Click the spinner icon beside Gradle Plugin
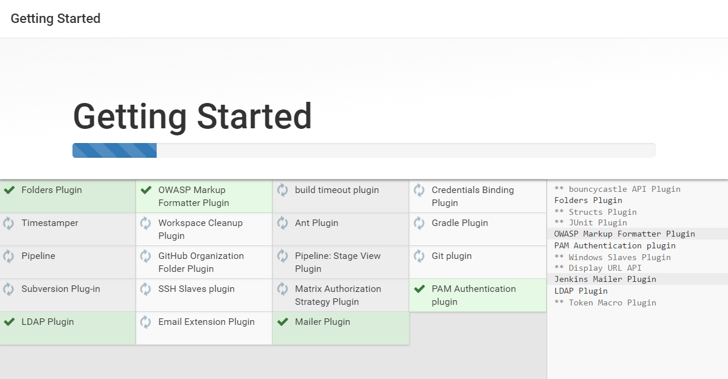 [x=419, y=223]
